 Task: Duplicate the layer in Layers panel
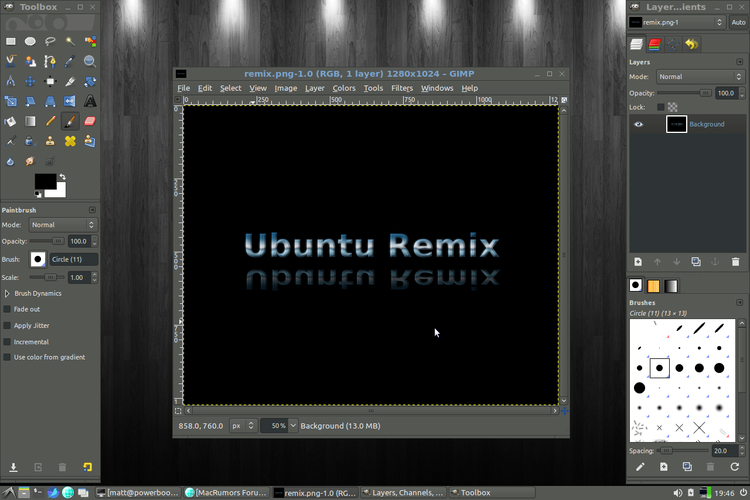[x=696, y=262]
